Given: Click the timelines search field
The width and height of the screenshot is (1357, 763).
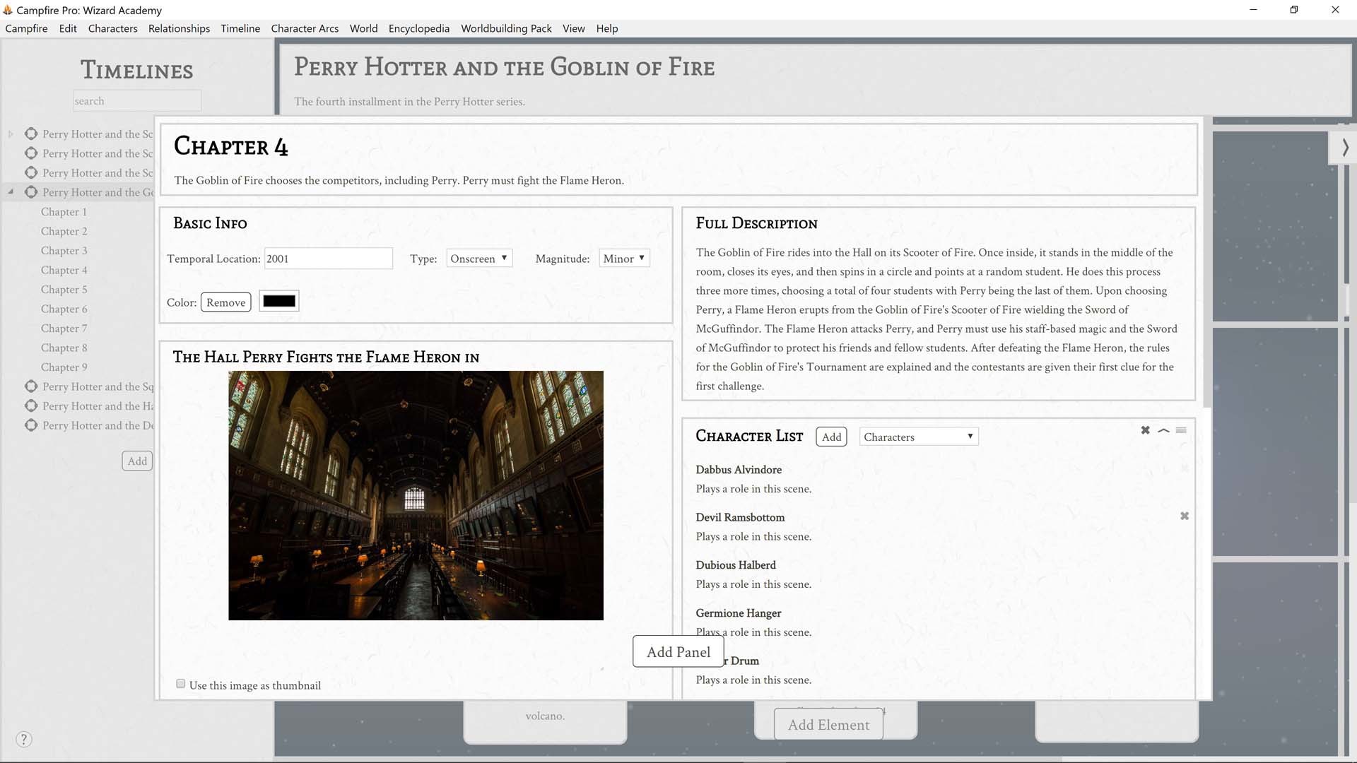Looking at the screenshot, I should tap(136, 100).
